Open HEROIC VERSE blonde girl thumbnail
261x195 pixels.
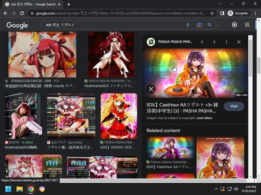[119, 116]
